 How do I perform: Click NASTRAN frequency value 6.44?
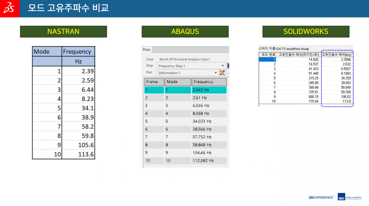(x=88, y=90)
